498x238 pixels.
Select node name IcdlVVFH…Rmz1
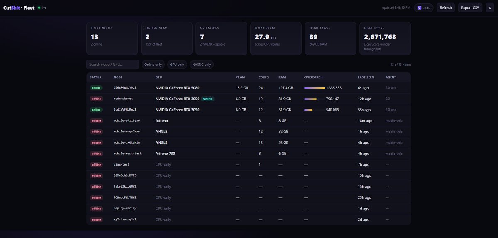[x=125, y=110]
